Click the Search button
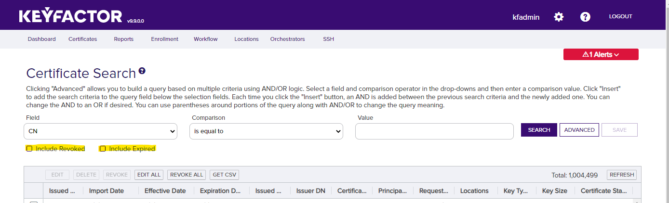 click(x=539, y=130)
